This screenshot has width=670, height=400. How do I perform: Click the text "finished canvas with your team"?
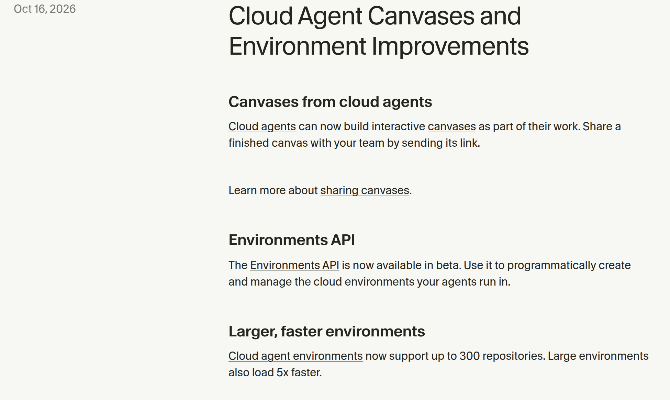(x=306, y=143)
